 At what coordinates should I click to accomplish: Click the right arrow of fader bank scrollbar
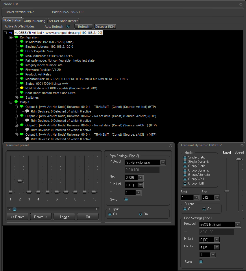[x=97, y=209]
